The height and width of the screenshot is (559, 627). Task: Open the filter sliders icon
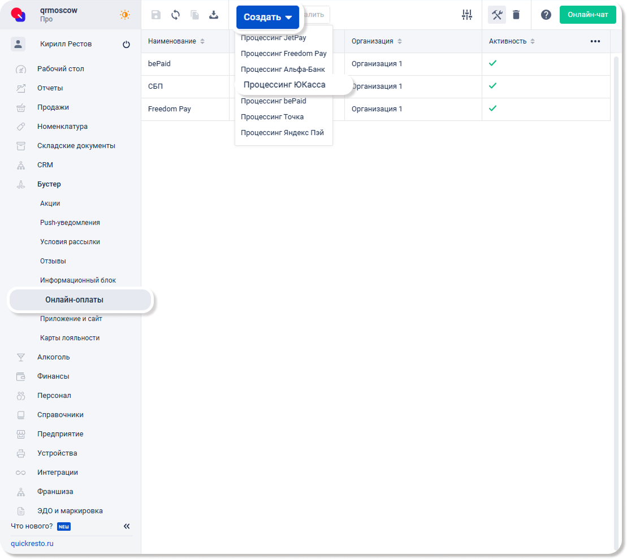pyautogui.click(x=466, y=15)
